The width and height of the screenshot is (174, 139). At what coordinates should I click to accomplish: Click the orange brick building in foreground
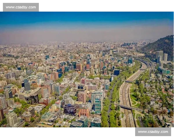(84, 112)
